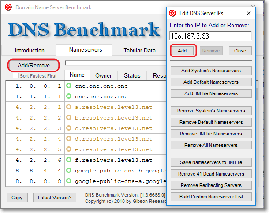This screenshot has width=269, height=213.
Task: Click Add to add the entered IP
Action: [x=182, y=51]
